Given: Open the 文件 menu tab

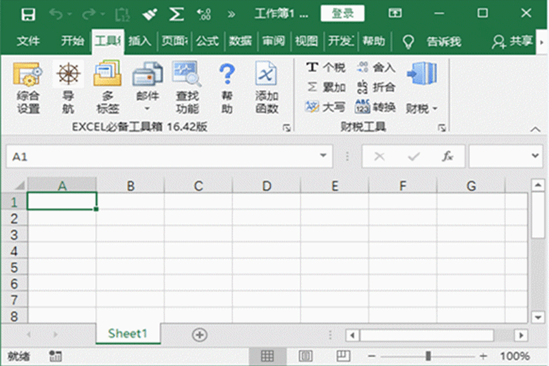Looking at the screenshot, I should tap(28, 41).
